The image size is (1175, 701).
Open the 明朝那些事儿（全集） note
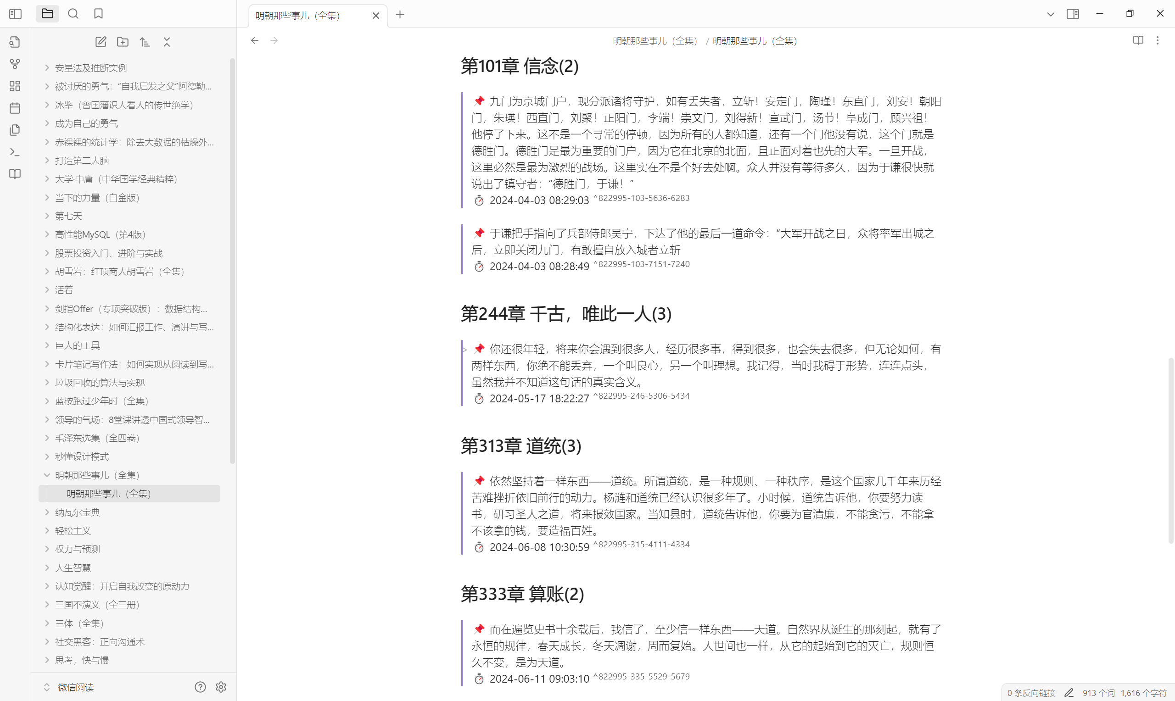coord(109,494)
